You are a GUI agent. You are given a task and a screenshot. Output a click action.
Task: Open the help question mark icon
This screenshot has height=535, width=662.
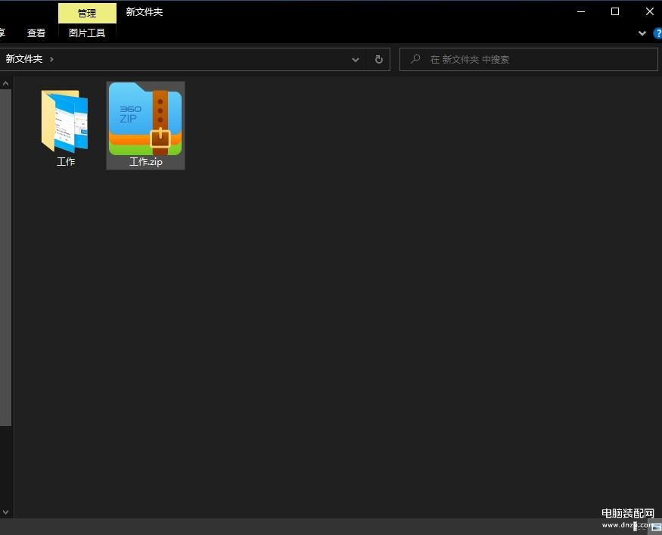[x=657, y=33]
